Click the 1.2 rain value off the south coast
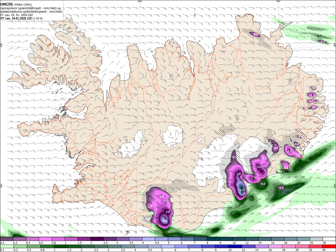 click(239, 214)
